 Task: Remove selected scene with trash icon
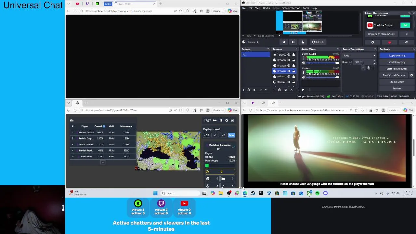coord(249,90)
